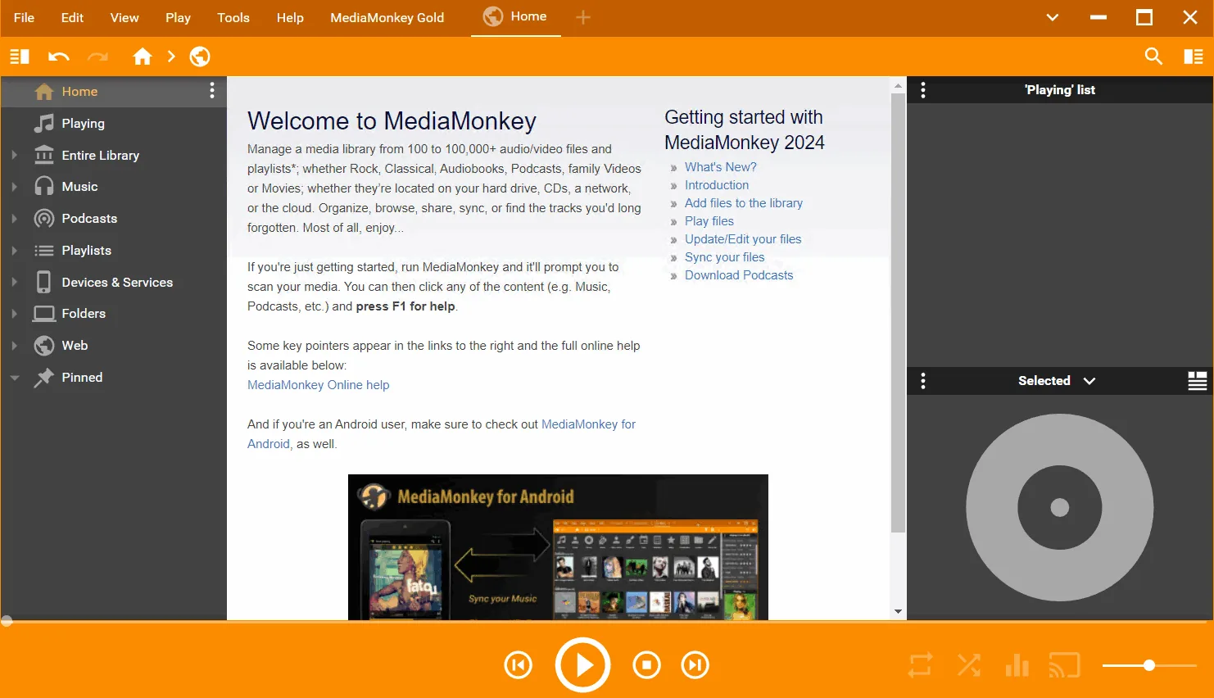The height and width of the screenshot is (698, 1214).
Task: Click the MediaMonkey for Android banner image
Action: click(558, 547)
